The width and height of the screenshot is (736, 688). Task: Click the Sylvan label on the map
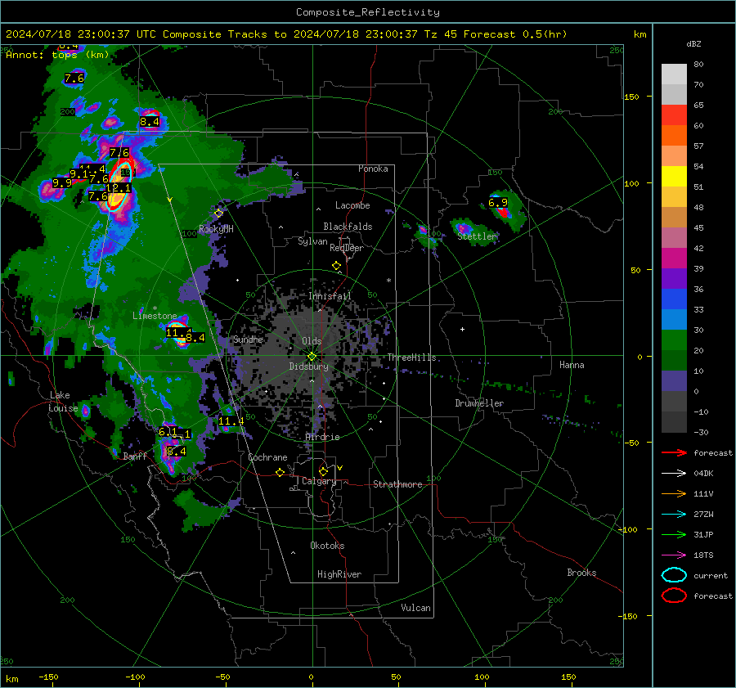pyautogui.click(x=312, y=241)
